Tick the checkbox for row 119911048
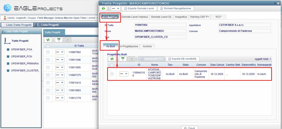Image resolution: width=282 pixels, height=129 pixels. [48, 60]
